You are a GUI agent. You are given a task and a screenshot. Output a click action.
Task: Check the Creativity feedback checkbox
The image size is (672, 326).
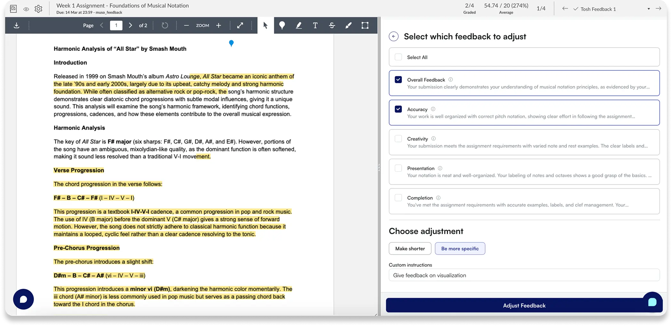(398, 138)
